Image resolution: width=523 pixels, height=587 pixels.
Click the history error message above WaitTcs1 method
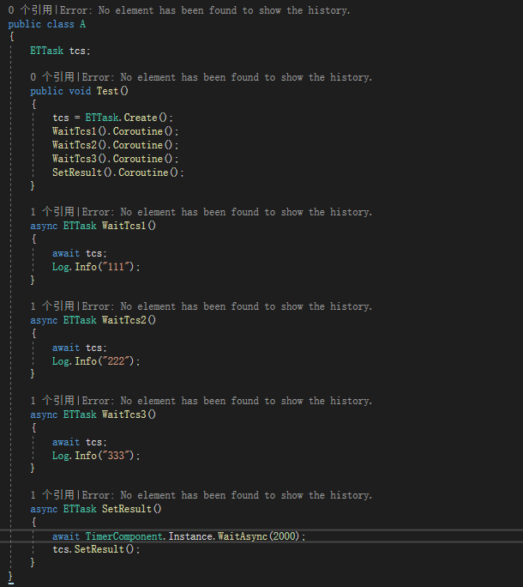coord(227,212)
